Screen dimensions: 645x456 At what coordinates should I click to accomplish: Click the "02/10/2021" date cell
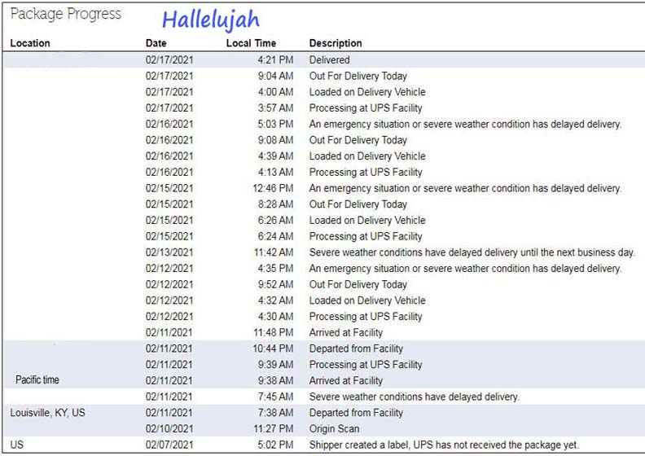point(169,429)
